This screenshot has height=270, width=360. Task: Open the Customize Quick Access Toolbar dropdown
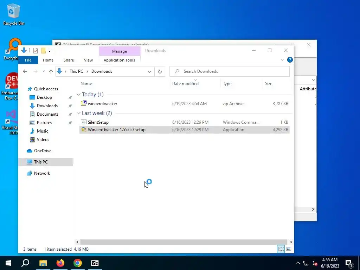(x=50, y=51)
